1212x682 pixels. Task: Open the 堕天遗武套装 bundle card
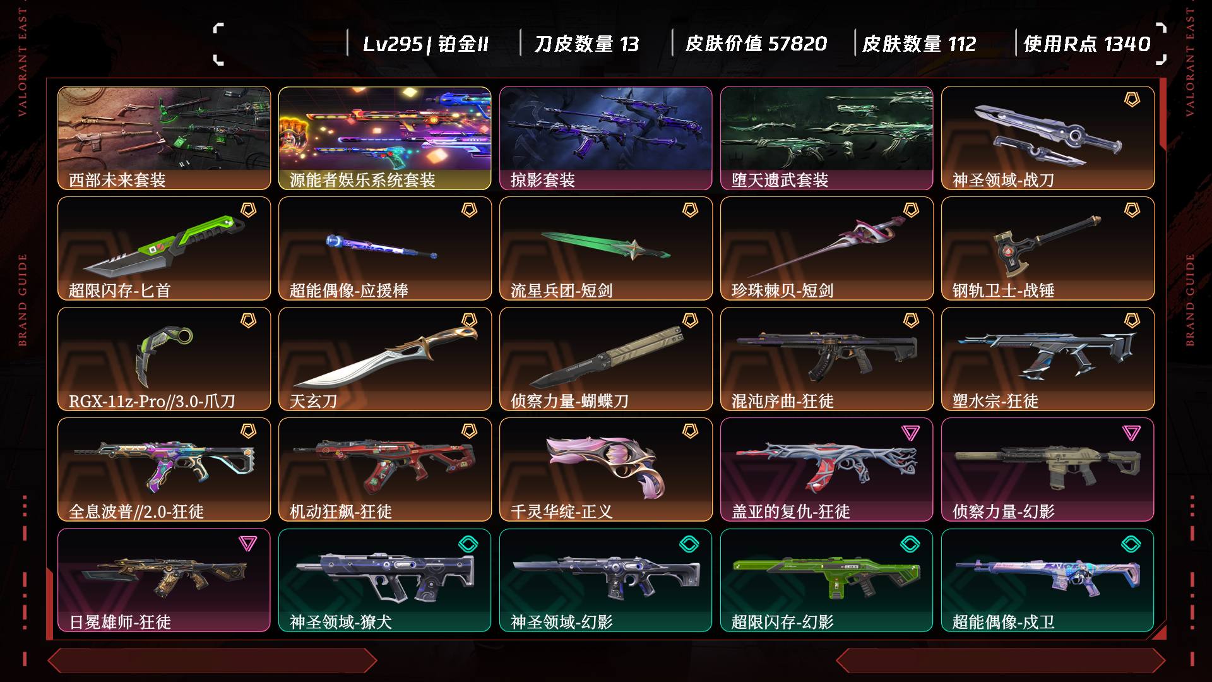pyautogui.click(x=827, y=138)
